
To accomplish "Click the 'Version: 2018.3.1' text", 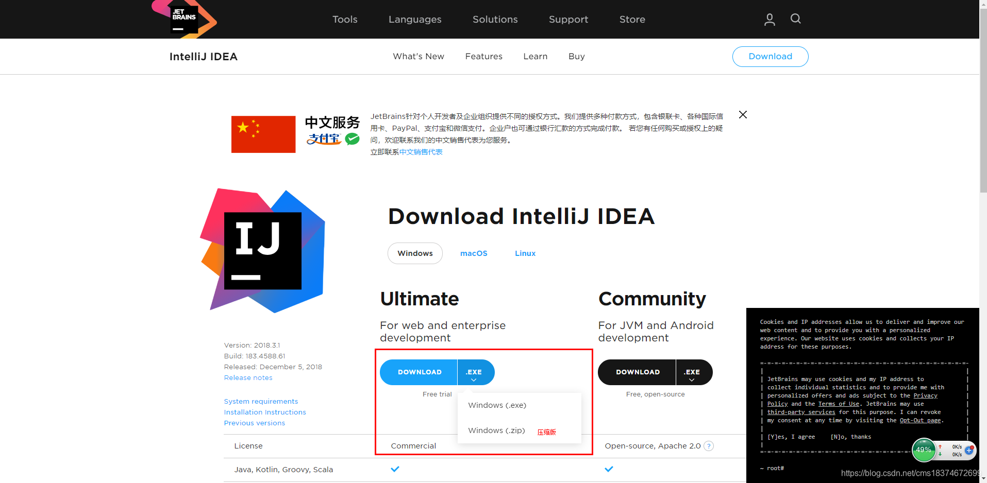I will [x=252, y=346].
